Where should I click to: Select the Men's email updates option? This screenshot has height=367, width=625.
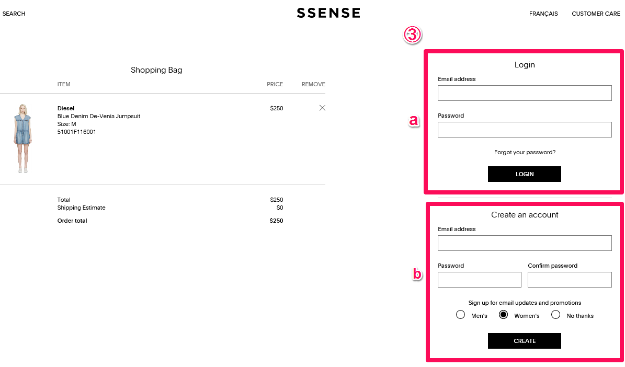(x=460, y=315)
